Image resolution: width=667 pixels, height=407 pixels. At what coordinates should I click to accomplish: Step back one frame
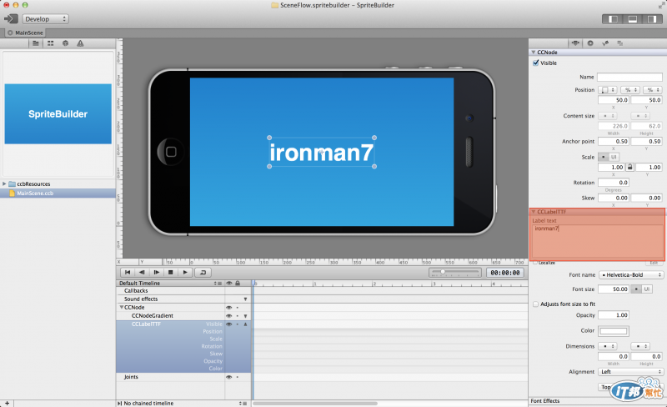pyautogui.click(x=142, y=273)
